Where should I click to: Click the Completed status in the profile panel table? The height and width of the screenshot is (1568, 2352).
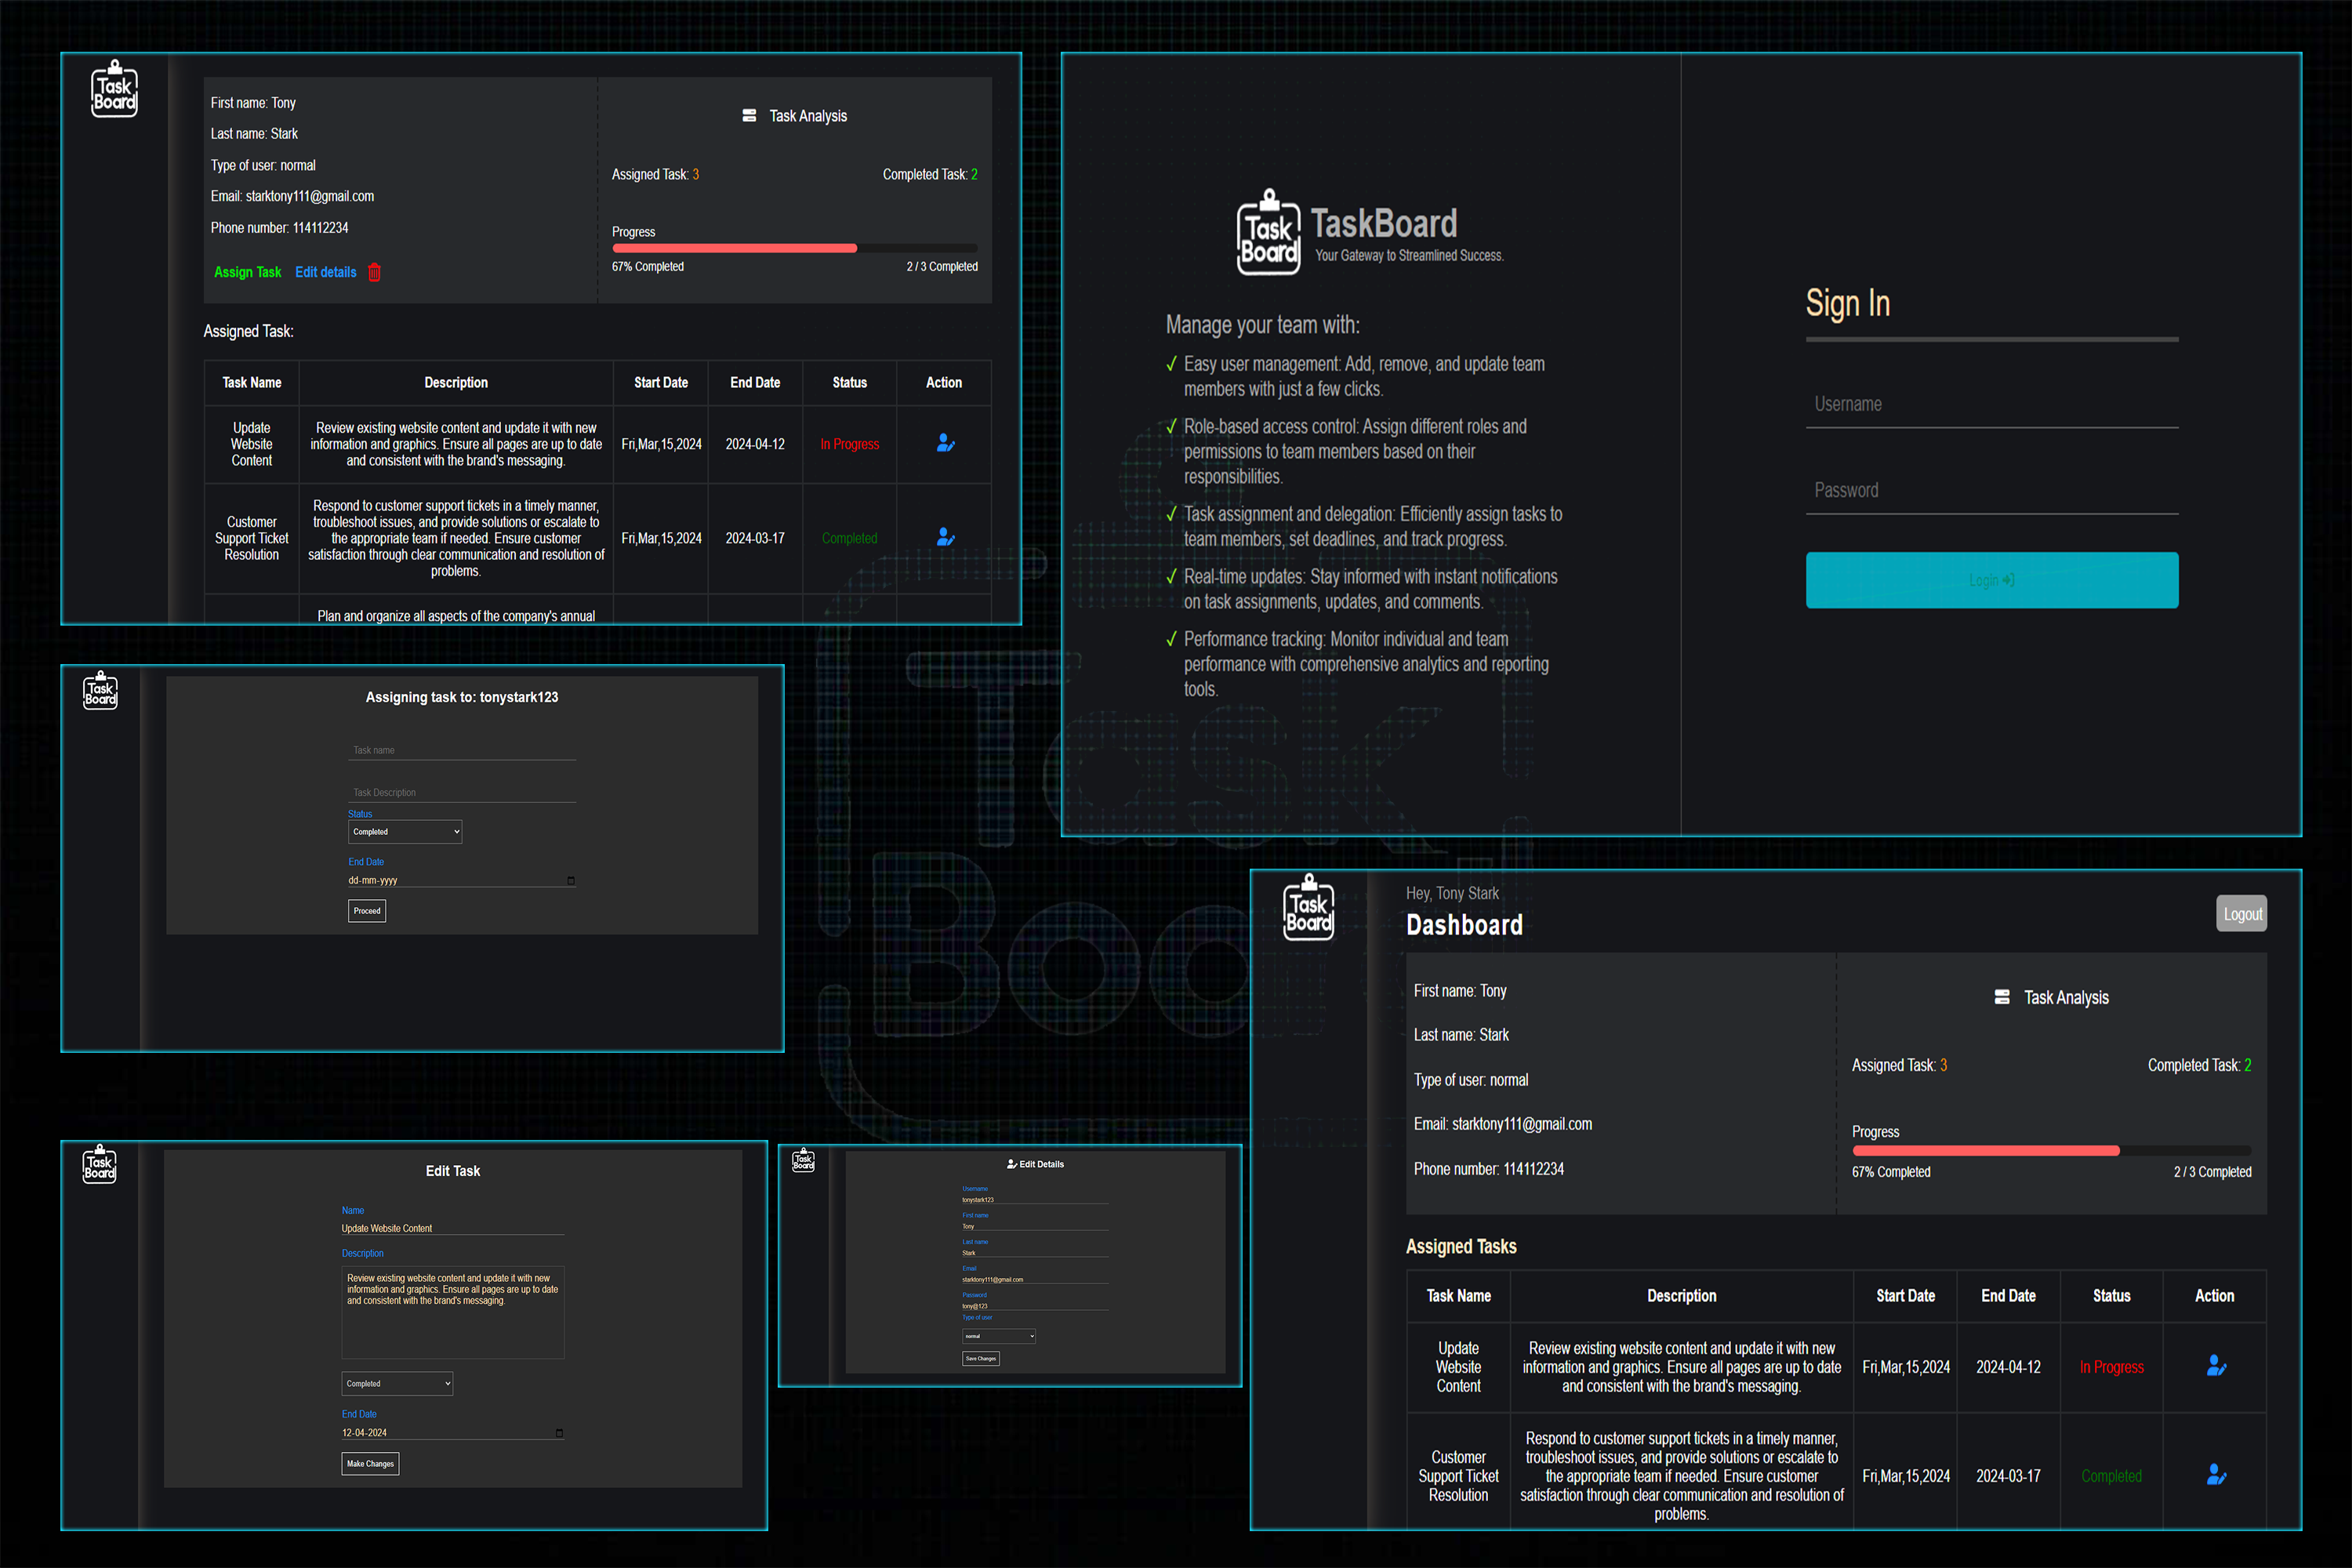(x=849, y=538)
